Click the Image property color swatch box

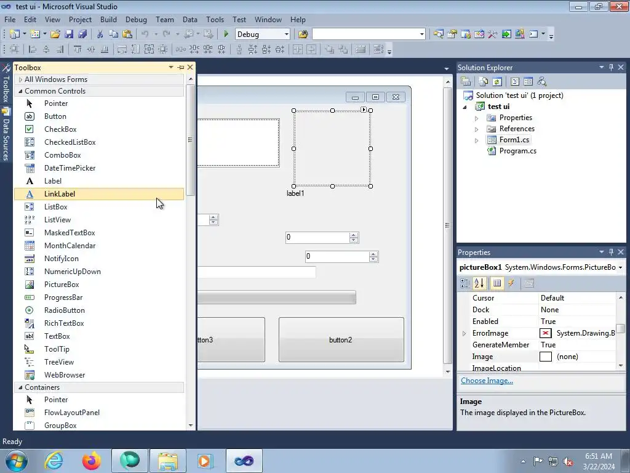545,357
